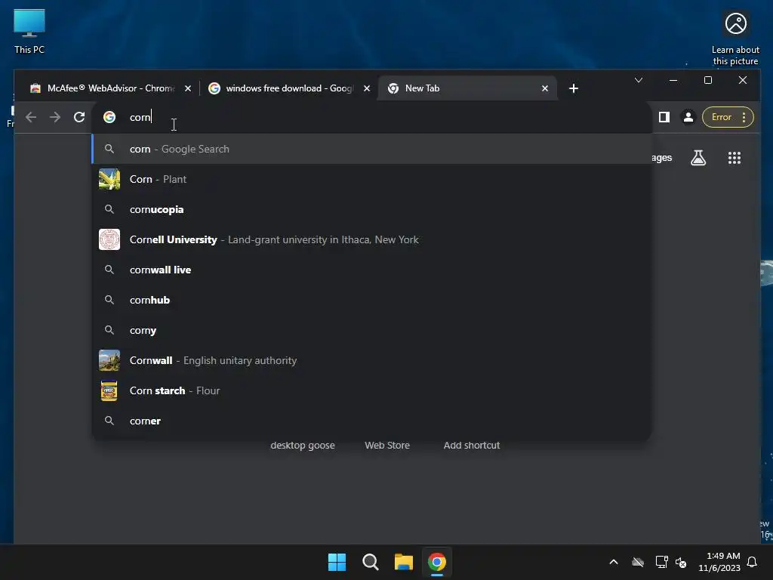
Task: Close the New Tab tab
Action: point(545,88)
